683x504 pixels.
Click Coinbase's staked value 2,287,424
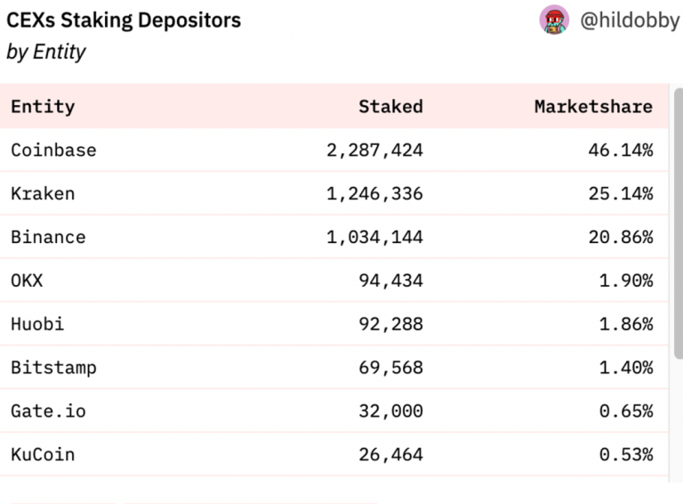[374, 150]
